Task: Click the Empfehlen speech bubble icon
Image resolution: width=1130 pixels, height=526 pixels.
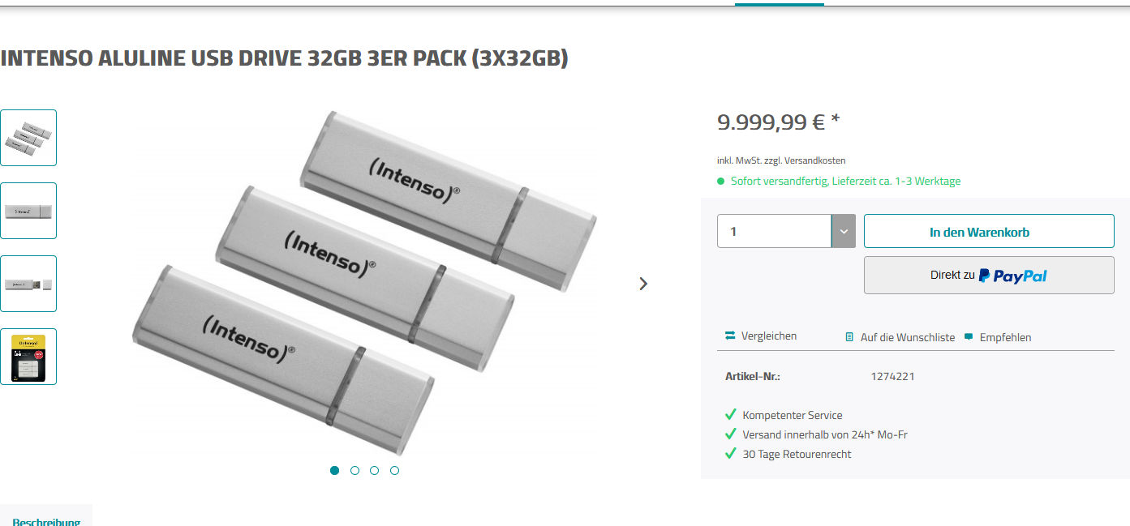Action: coord(969,337)
